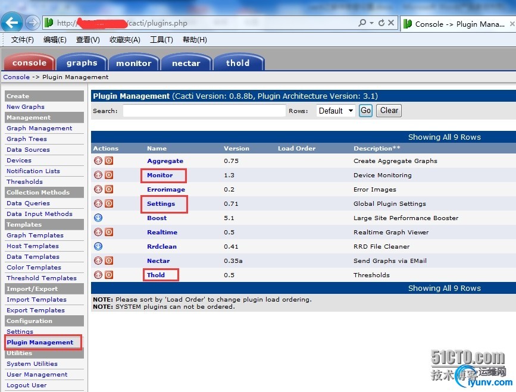Open the Rows dropdown set to Default
Screen dimensions: 516x392
pos(336,111)
